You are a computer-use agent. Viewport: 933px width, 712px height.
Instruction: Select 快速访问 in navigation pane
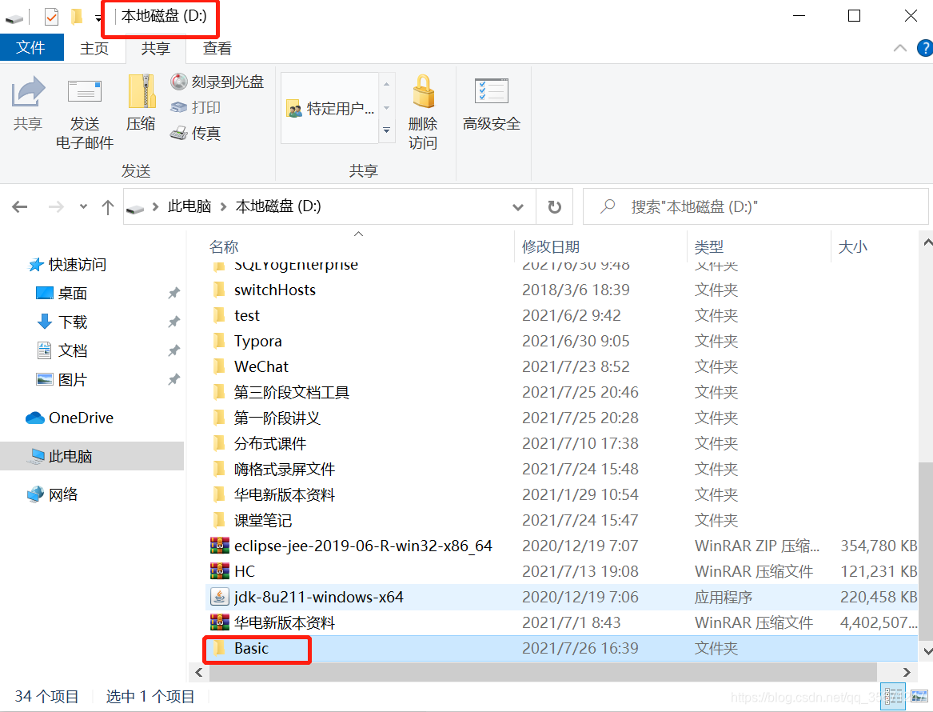tap(78, 264)
